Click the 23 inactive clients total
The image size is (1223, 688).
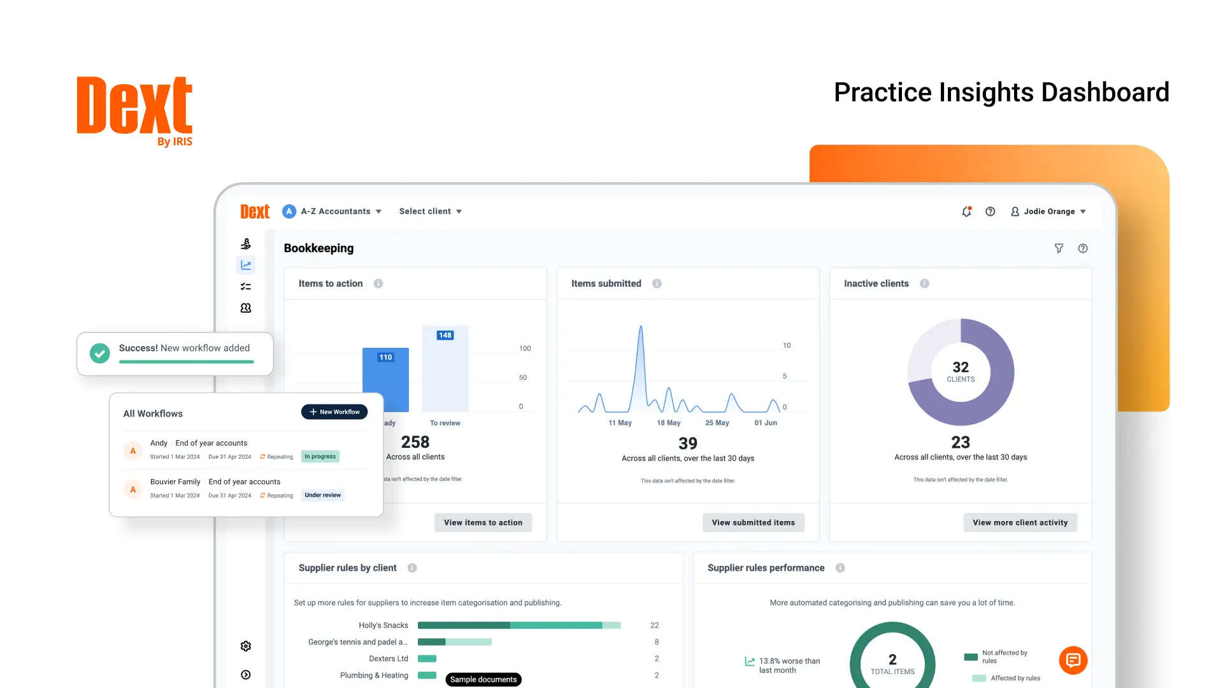(961, 442)
